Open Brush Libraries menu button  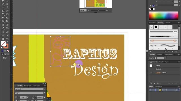click(x=151, y=52)
